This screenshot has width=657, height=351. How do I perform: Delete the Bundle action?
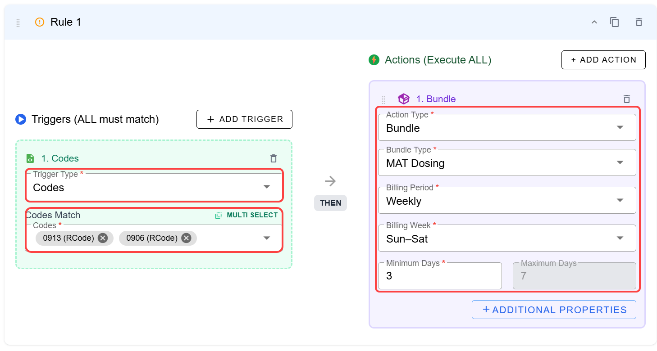click(626, 99)
